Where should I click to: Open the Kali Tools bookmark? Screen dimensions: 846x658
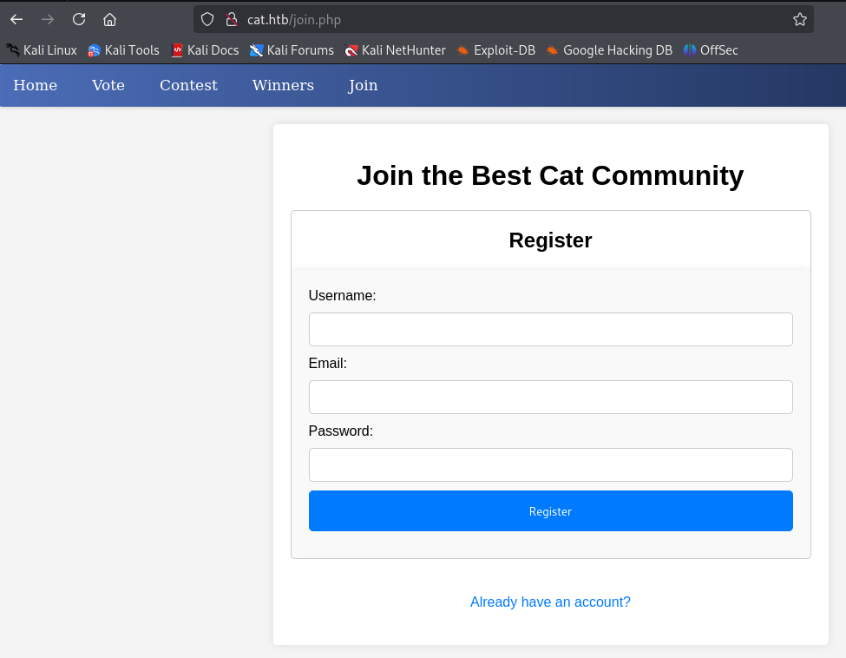(x=123, y=50)
